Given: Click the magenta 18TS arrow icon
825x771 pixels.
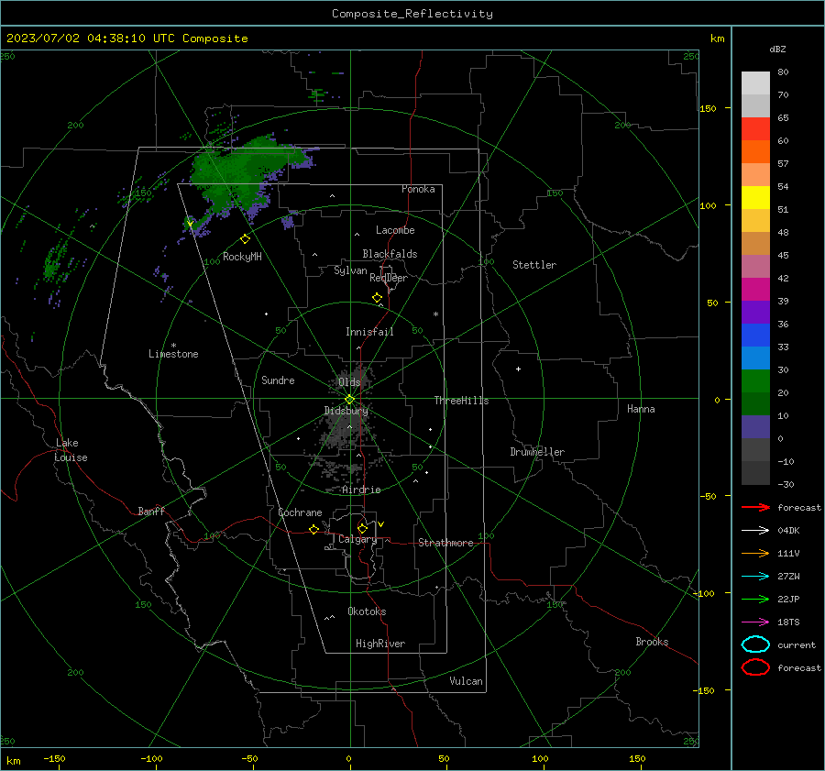Looking at the screenshot, I should [x=755, y=622].
